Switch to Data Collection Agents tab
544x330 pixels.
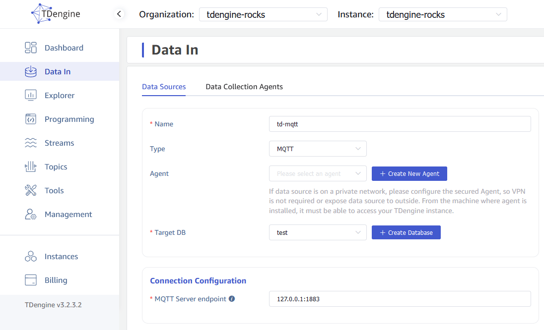(x=244, y=87)
